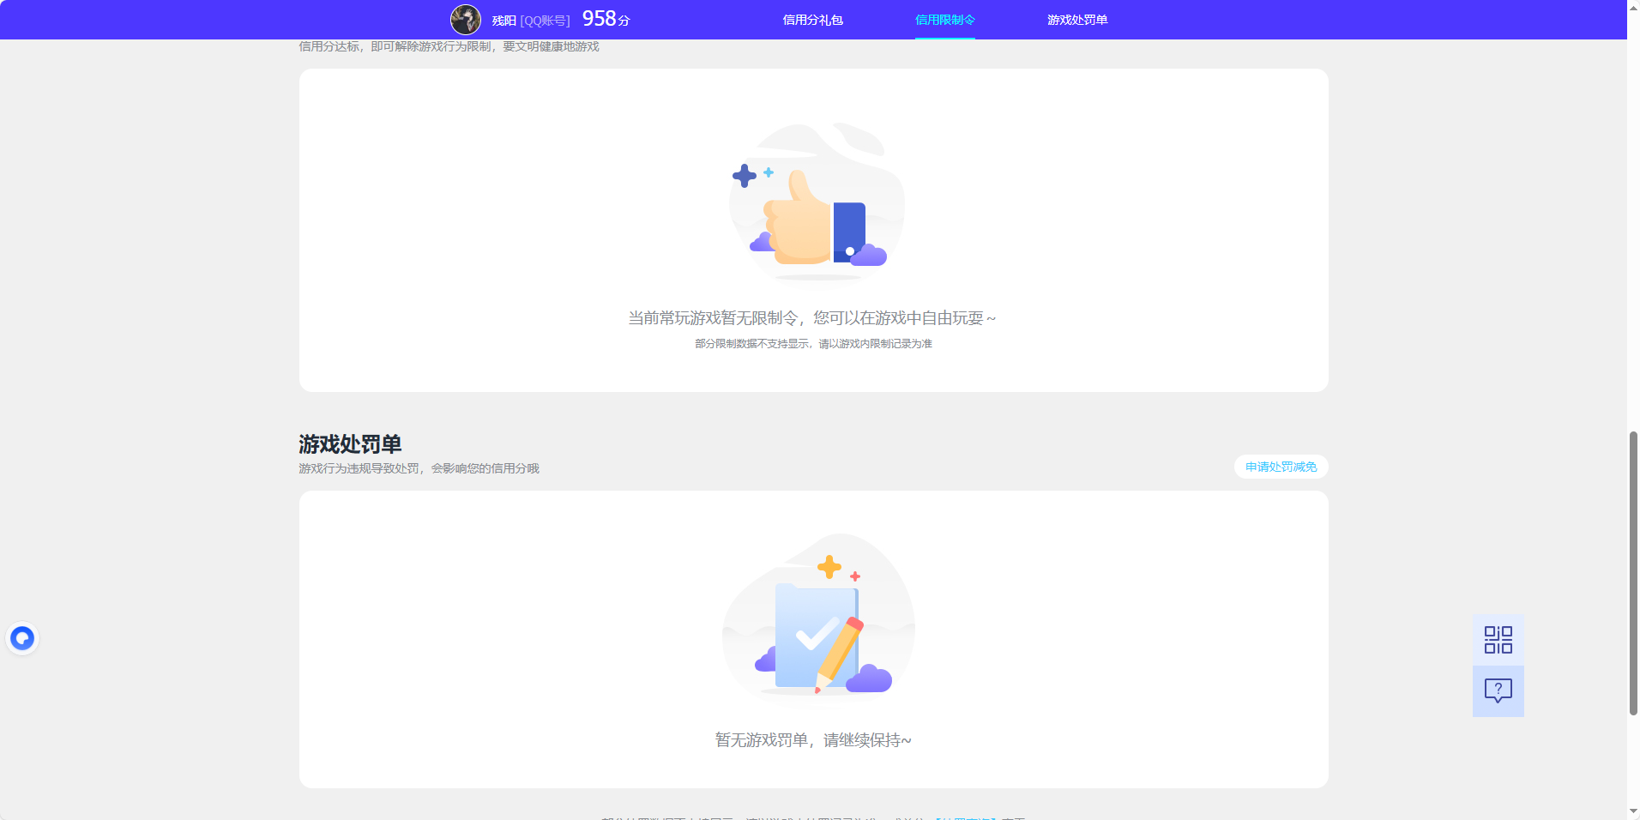Click the 暂无游戏罚单 empty-state message
Viewport: 1640px width, 820px height.
tap(813, 740)
